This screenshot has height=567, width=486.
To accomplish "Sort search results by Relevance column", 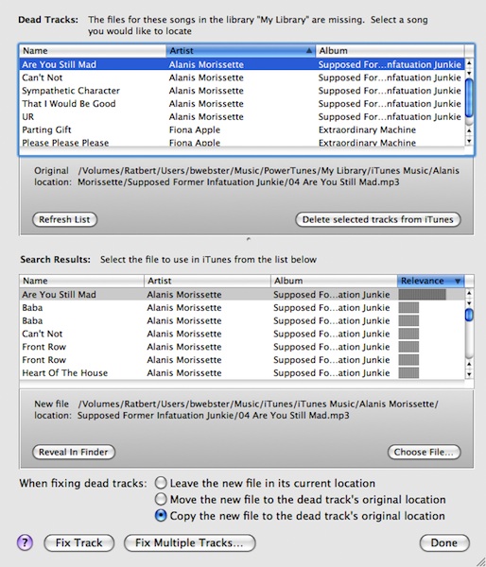I will (430, 281).
